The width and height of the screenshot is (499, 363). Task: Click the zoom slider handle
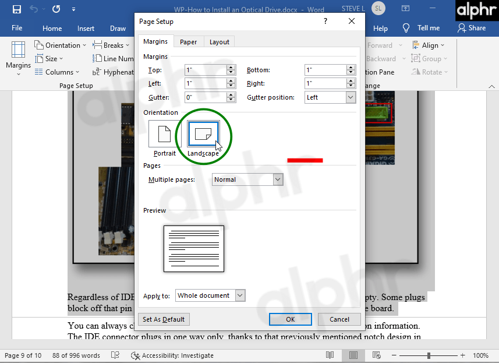click(x=429, y=355)
